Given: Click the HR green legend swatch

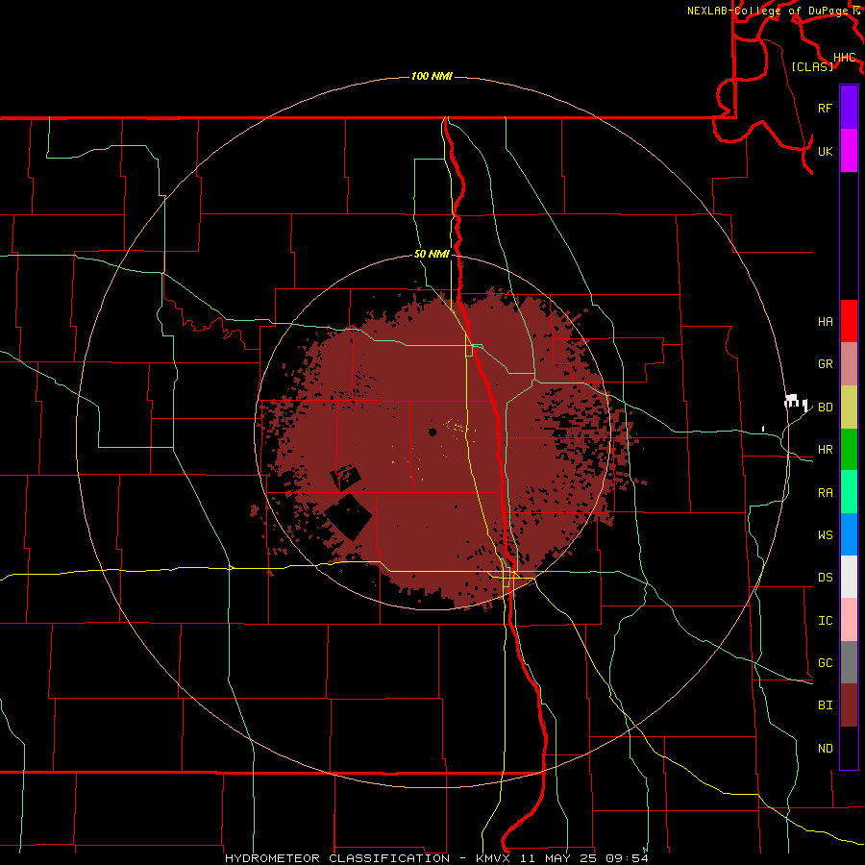Looking at the screenshot, I should 849,450.
